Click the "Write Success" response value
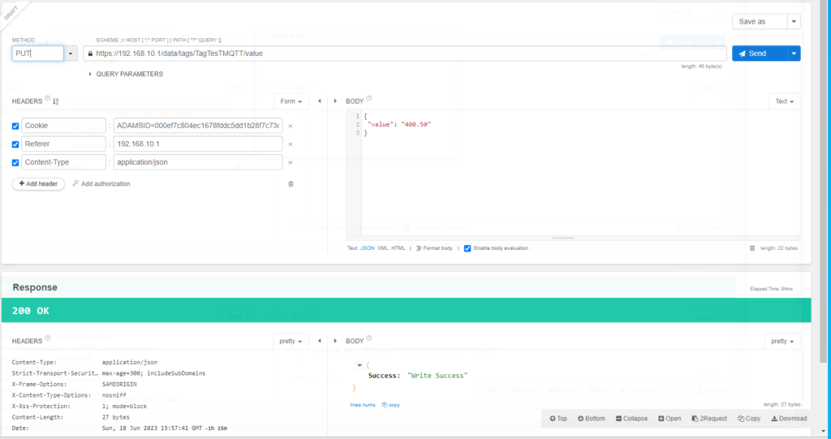Screen dimensions: 831x439 (437, 376)
